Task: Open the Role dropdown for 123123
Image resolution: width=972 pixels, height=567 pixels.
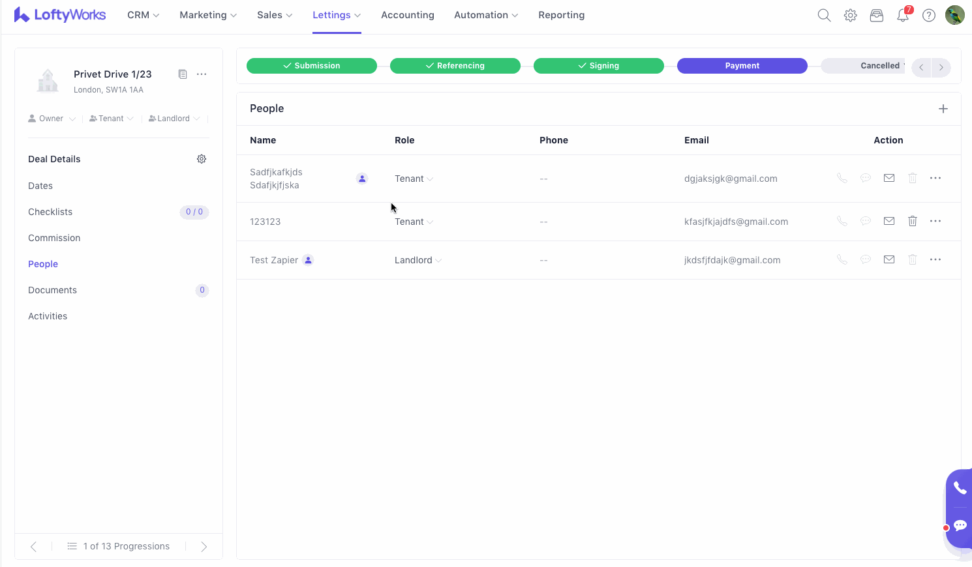Action: (x=414, y=222)
